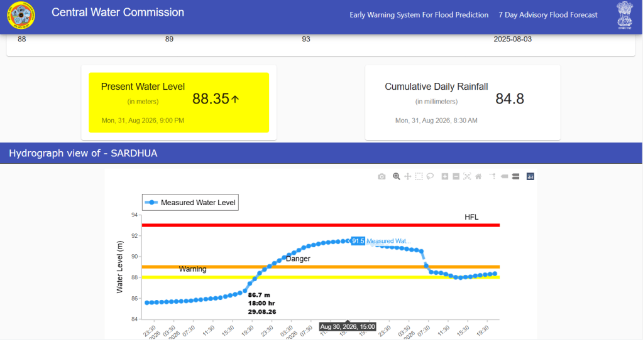Zoom in with the plus icon

pos(444,176)
